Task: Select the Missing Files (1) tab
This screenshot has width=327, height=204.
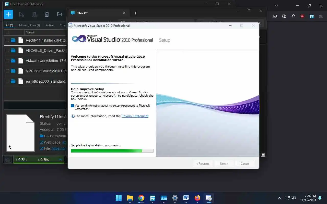Action: coord(29,25)
